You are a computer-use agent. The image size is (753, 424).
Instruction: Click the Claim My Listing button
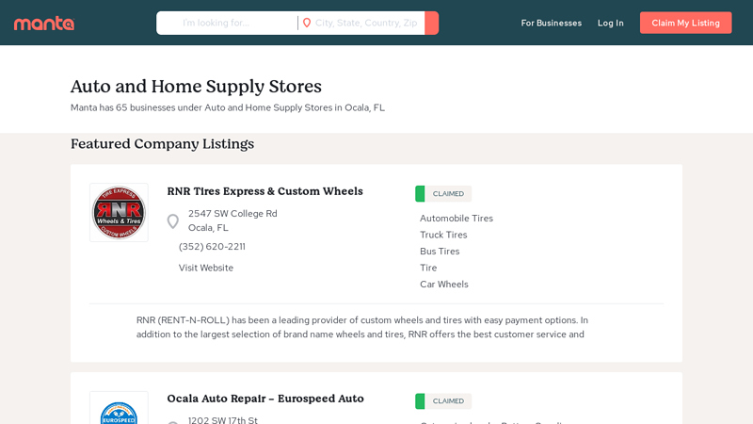pos(686,23)
